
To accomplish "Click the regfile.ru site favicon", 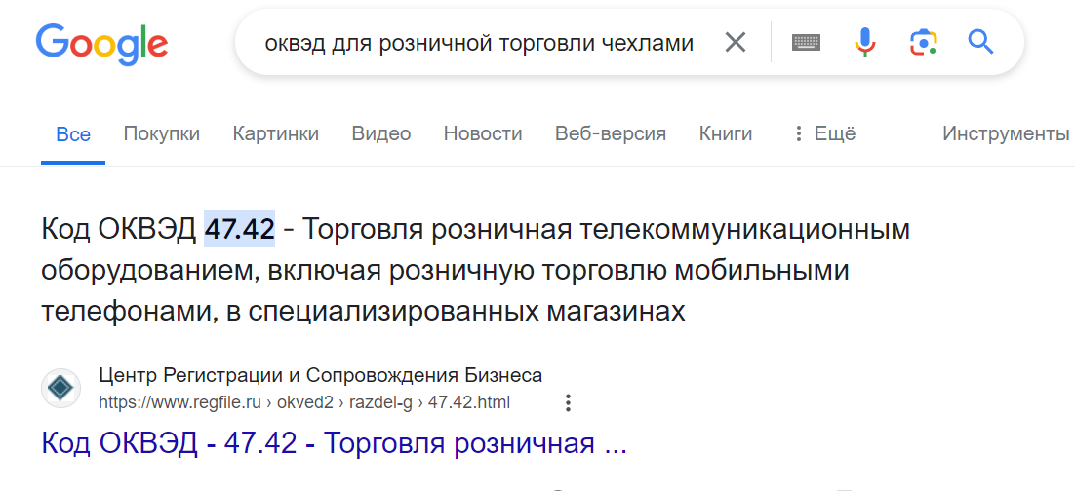I will click(60, 389).
